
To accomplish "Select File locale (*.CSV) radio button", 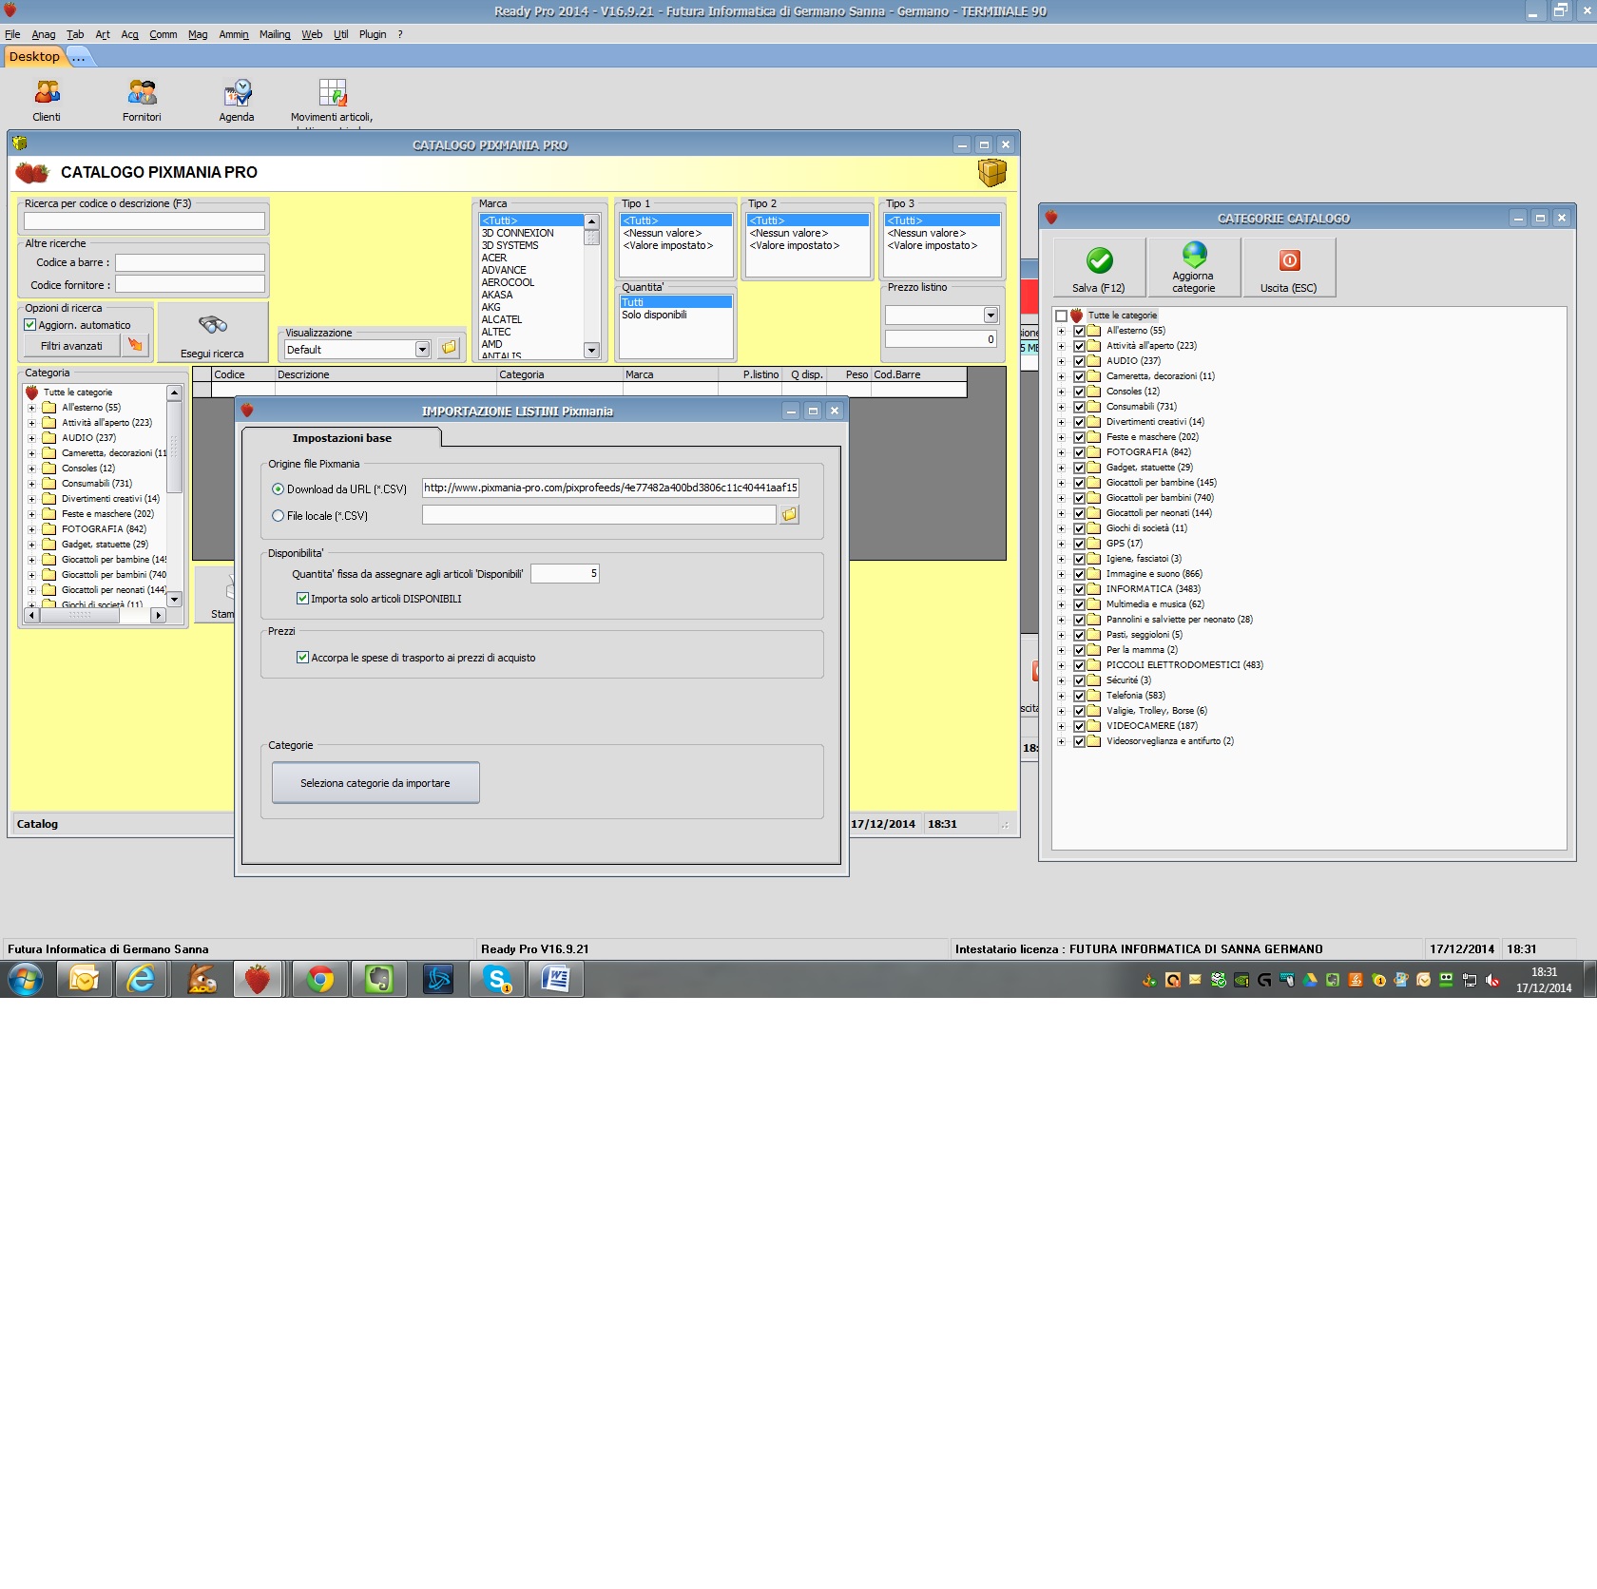I will (x=278, y=516).
